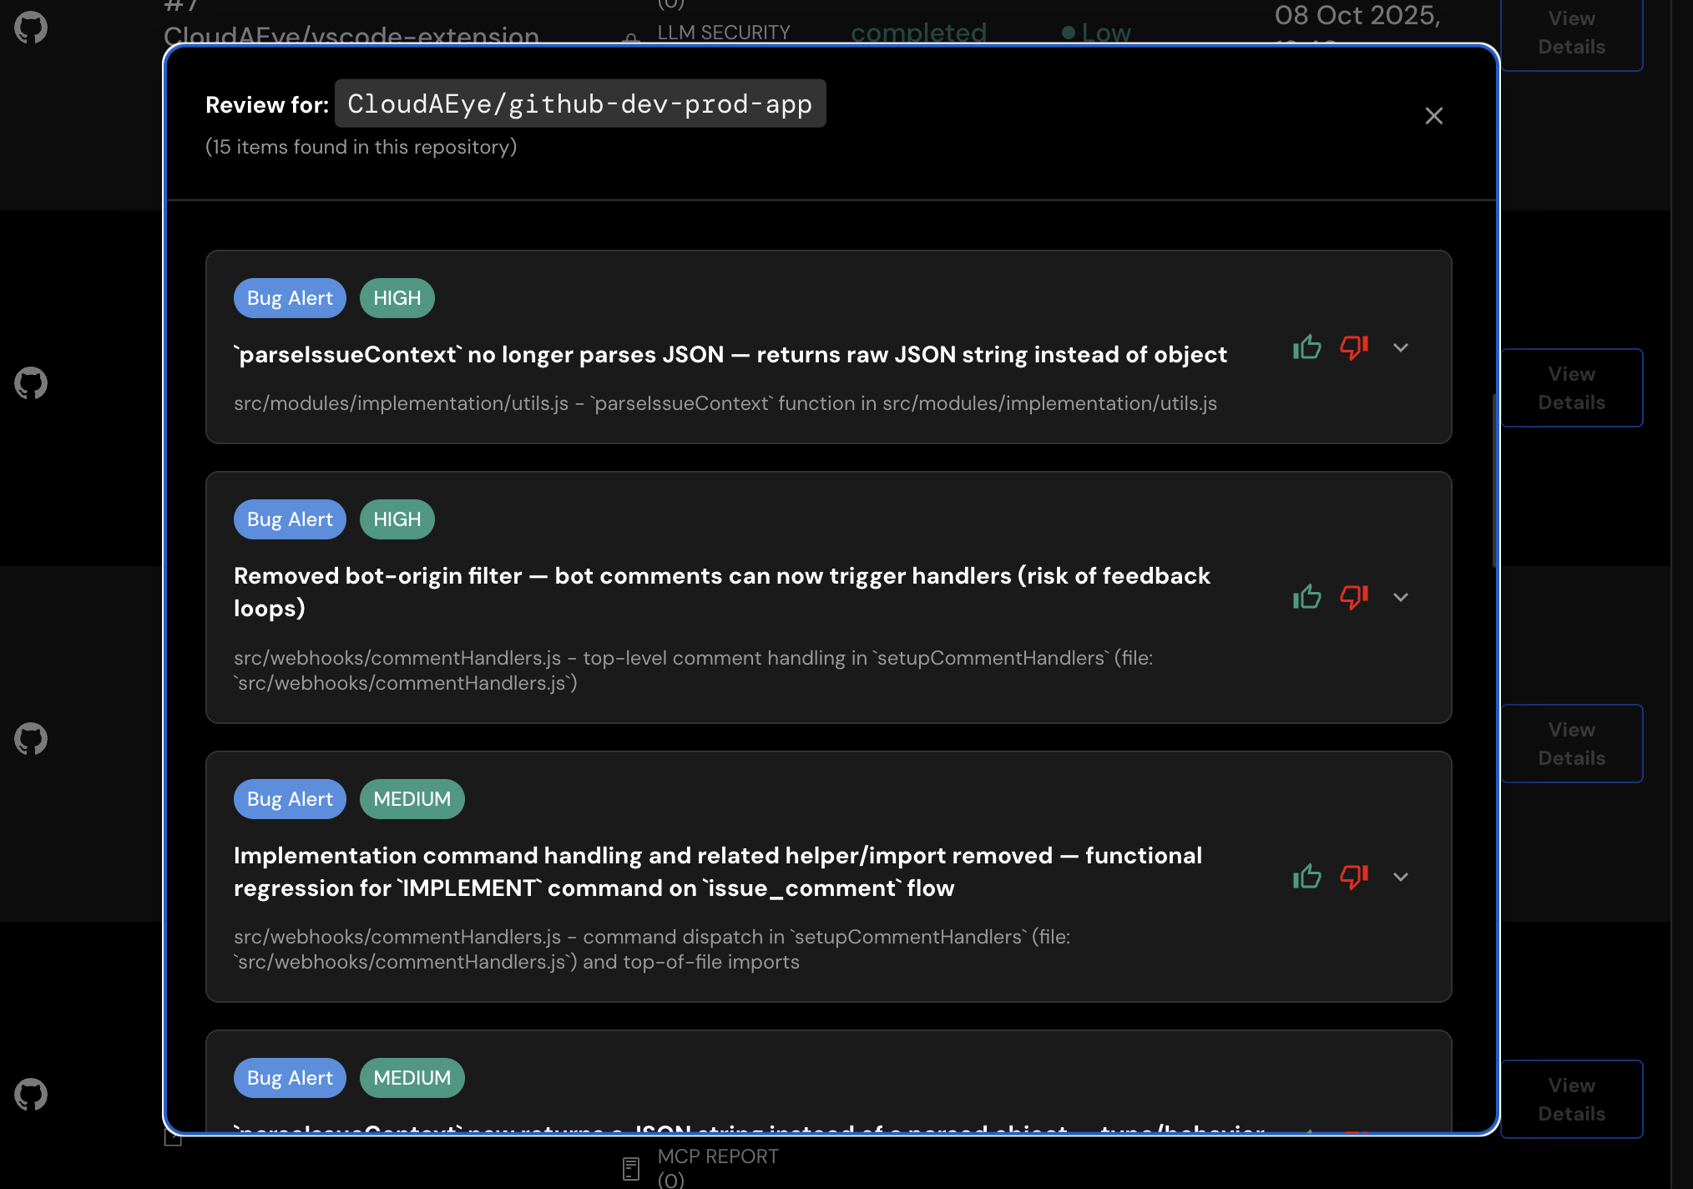Close the review dialog
The width and height of the screenshot is (1693, 1189).
pyautogui.click(x=1434, y=116)
